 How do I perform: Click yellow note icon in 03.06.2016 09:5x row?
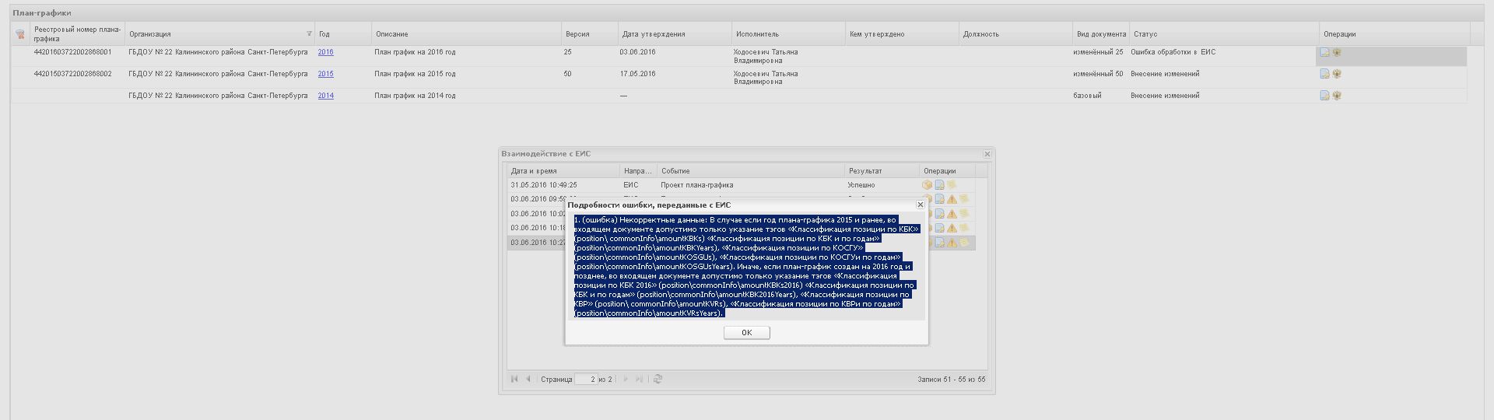(963, 199)
